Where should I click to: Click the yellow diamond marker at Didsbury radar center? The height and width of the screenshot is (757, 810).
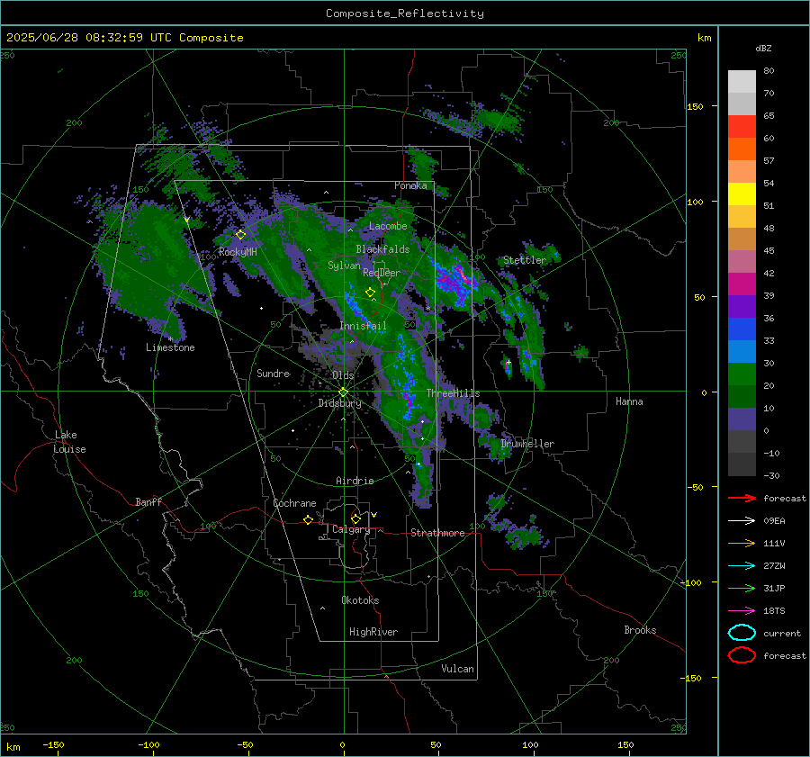(344, 392)
